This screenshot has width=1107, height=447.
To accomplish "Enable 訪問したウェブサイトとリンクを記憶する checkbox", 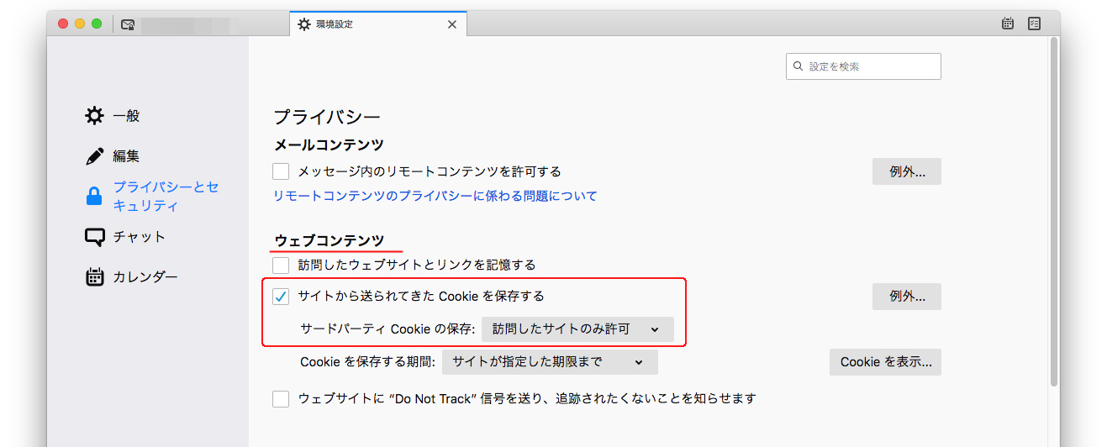I will 281,265.
